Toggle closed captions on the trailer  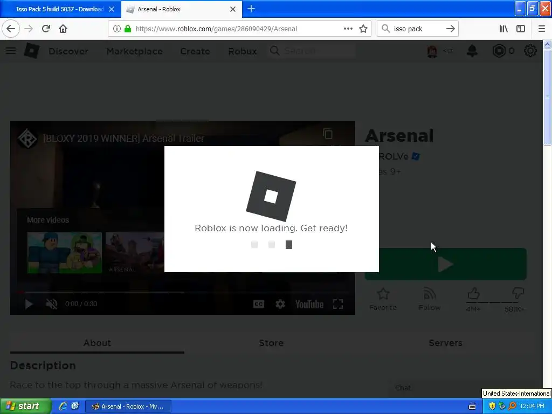click(x=258, y=304)
